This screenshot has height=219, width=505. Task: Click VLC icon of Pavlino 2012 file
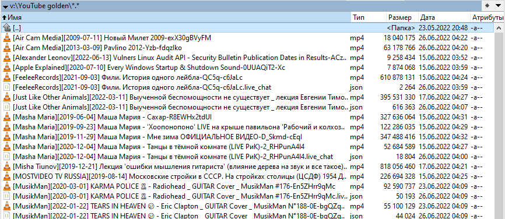tap(6, 48)
